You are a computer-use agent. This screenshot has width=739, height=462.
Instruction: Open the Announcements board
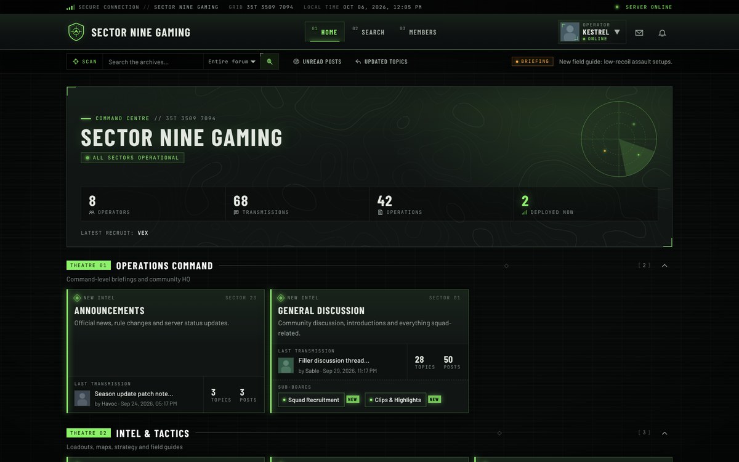point(110,310)
